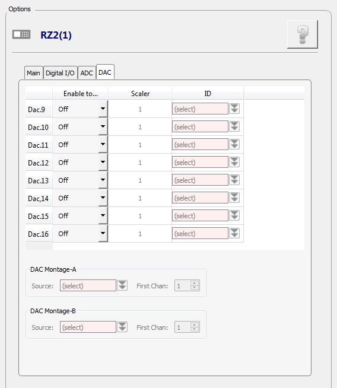Click the Scaler value for Dac.9
Image resolution: width=337 pixels, height=388 pixels.
tap(140, 109)
